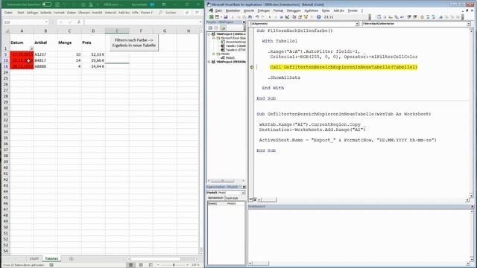
Task: Open the Einfügen menu in VBA editor
Action: click(263, 10)
